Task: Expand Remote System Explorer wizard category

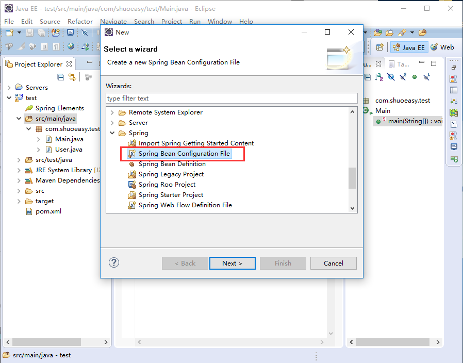Action: coord(112,112)
